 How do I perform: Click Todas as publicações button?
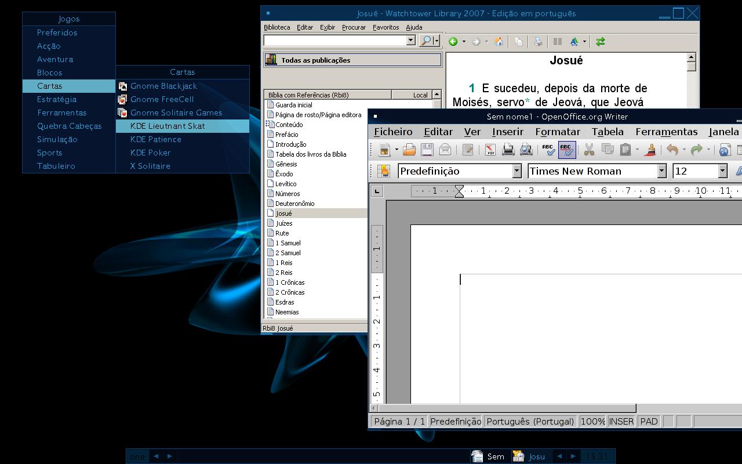(352, 60)
